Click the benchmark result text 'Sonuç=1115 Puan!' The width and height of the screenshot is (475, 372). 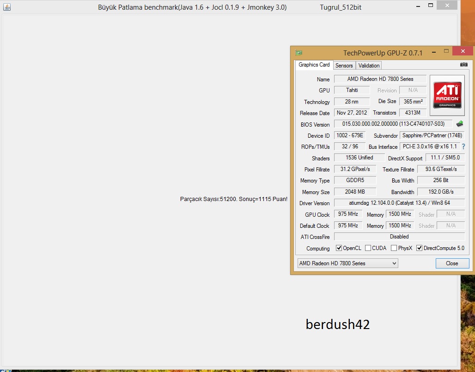[263, 199]
